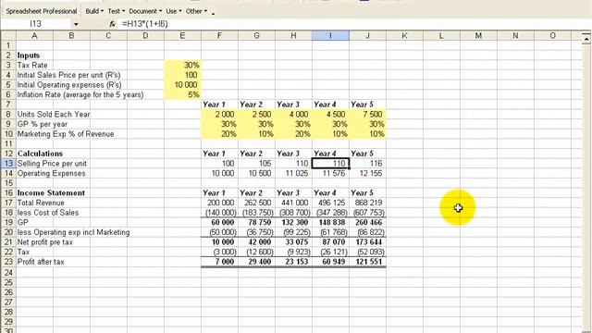Click the 'Inputs' heading cell
The width and height of the screenshot is (592, 333).
29,55
